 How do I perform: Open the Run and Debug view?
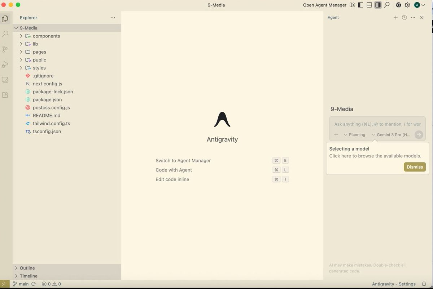5,65
